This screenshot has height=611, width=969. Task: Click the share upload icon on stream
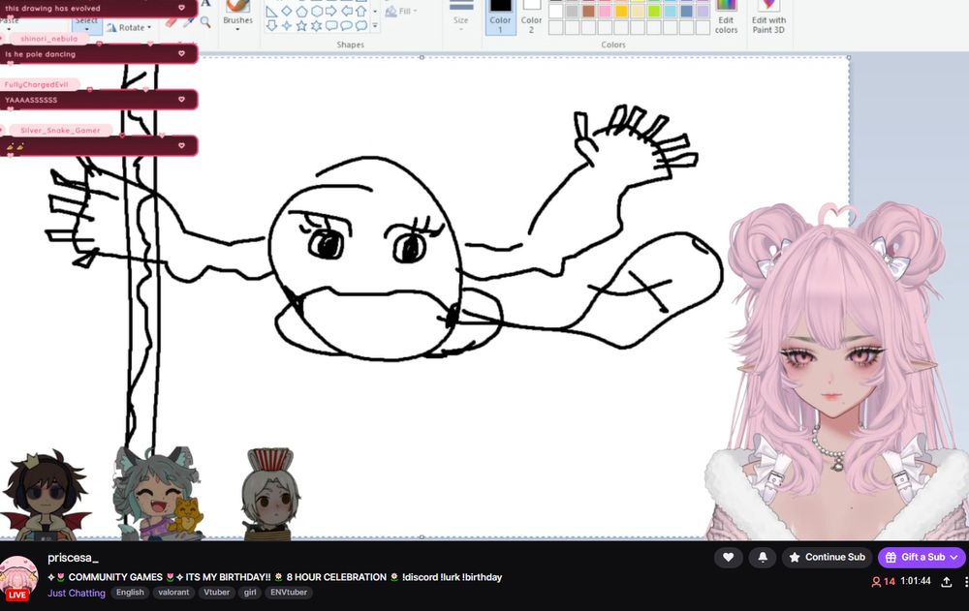pyautogui.click(x=946, y=581)
